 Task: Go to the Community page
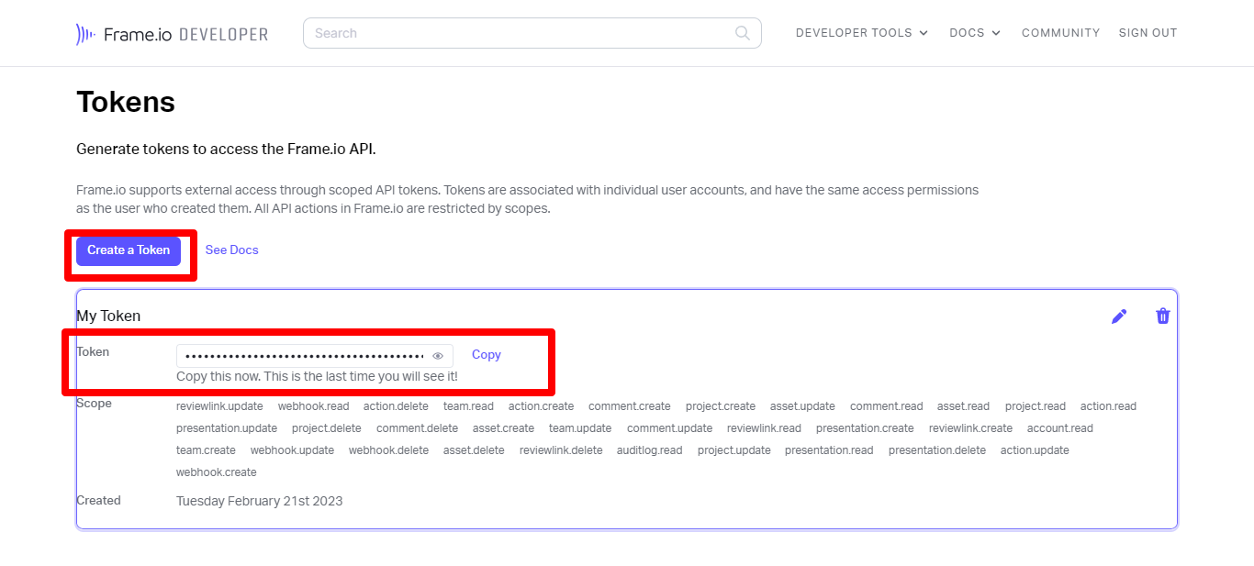1060,33
